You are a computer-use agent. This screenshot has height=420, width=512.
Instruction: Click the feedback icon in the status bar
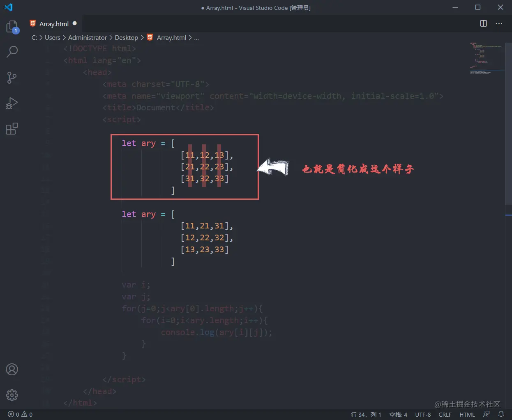click(487, 414)
